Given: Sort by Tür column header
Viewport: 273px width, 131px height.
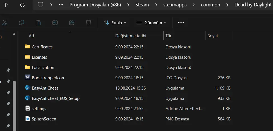Looking at the screenshot, I should [169, 36].
